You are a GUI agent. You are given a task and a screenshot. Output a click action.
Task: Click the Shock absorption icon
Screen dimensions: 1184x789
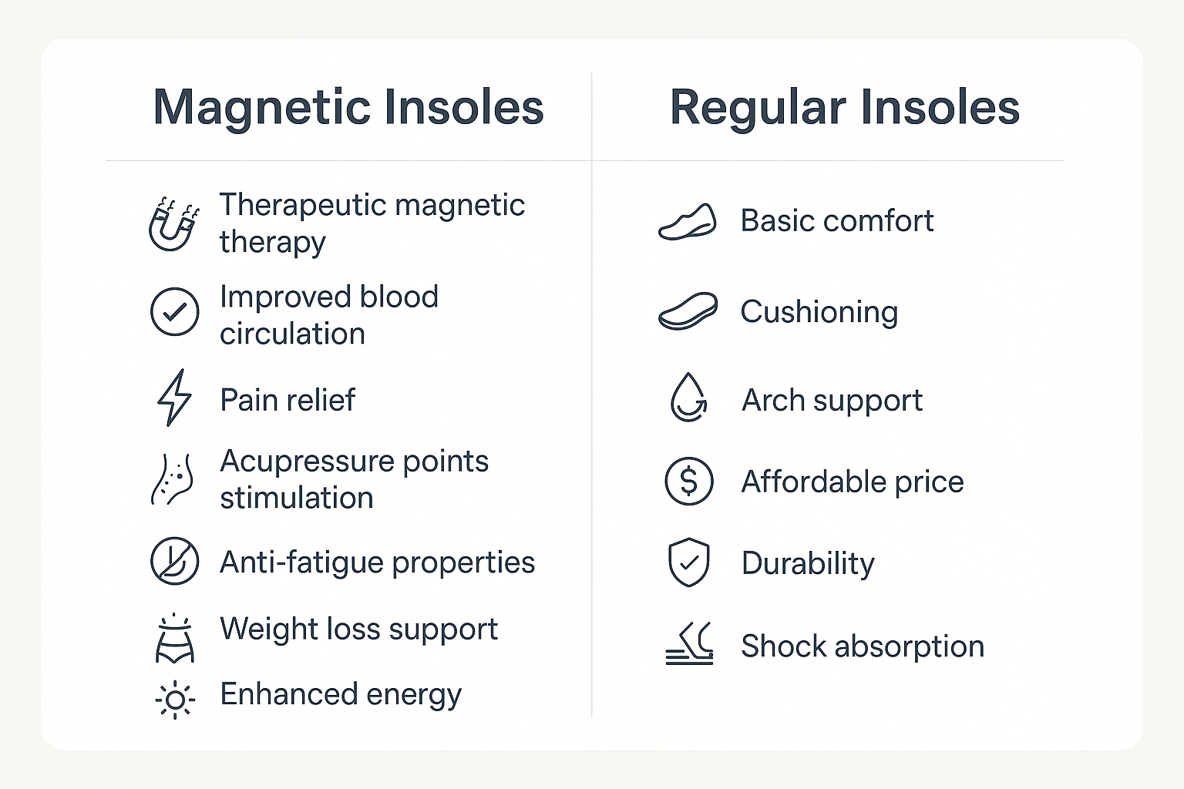click(x=690, y=644)
